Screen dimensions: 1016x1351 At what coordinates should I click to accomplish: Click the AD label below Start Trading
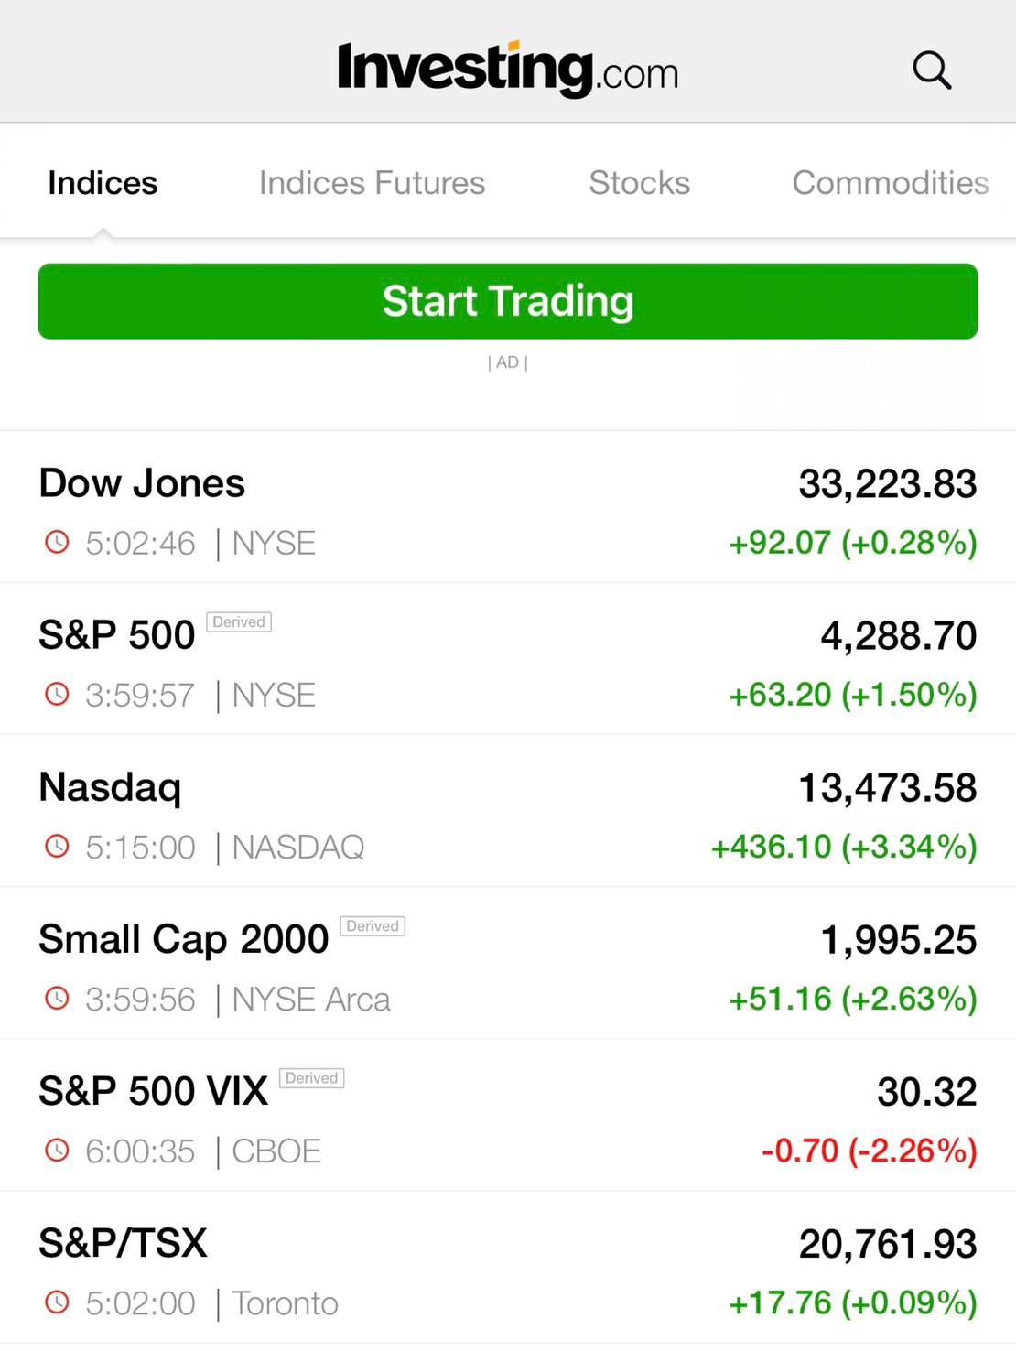(x=508, y=362)
